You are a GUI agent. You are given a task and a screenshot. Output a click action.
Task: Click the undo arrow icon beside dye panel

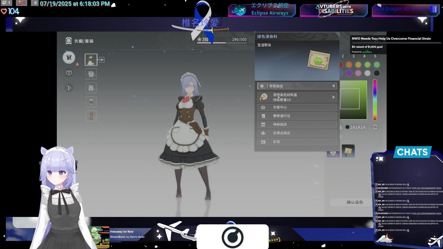point(316,167)
